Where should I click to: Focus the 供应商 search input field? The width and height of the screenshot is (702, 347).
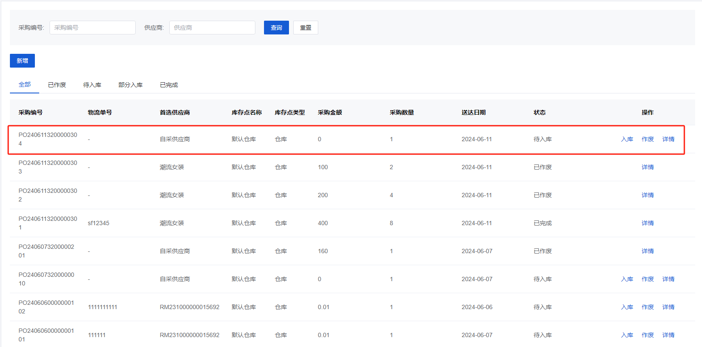pos(212,28)
